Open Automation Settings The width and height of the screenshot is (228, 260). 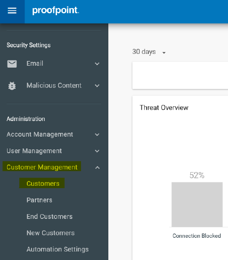pyautogui.click(x=57, y=249)
